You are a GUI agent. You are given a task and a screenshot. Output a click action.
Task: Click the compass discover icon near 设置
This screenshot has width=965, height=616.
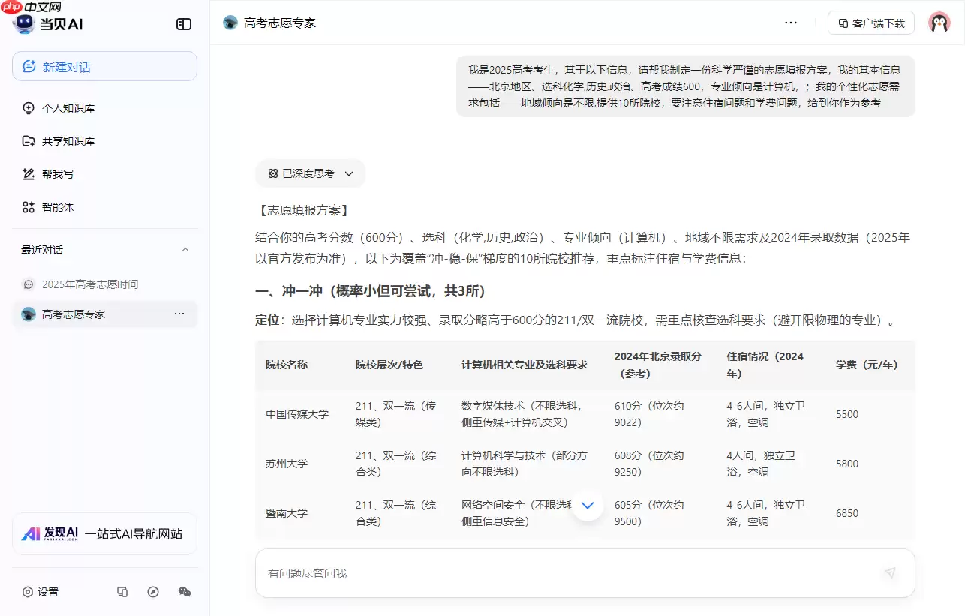153,592
